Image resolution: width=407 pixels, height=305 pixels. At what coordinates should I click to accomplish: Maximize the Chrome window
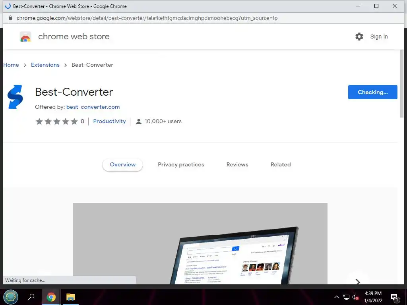tap(376, 6)
